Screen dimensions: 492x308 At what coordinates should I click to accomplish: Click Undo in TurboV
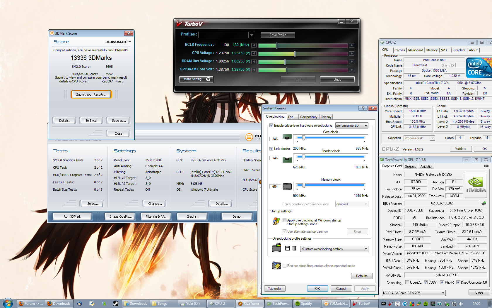tap(337, 79)
